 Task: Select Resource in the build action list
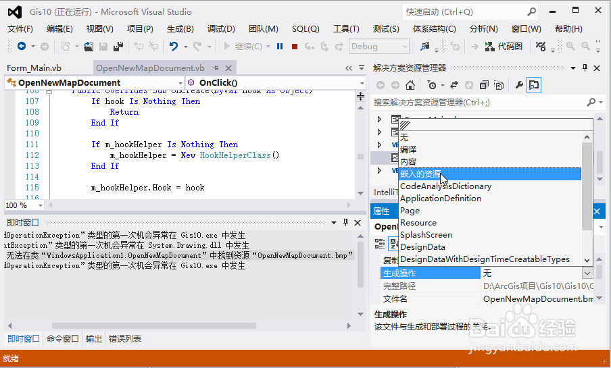(x=490, y=222)
